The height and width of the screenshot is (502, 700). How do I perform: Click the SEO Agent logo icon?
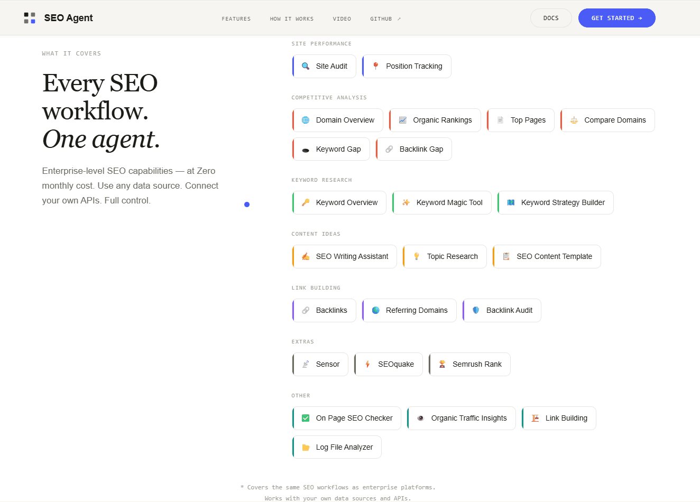click(x=30, y=18)
